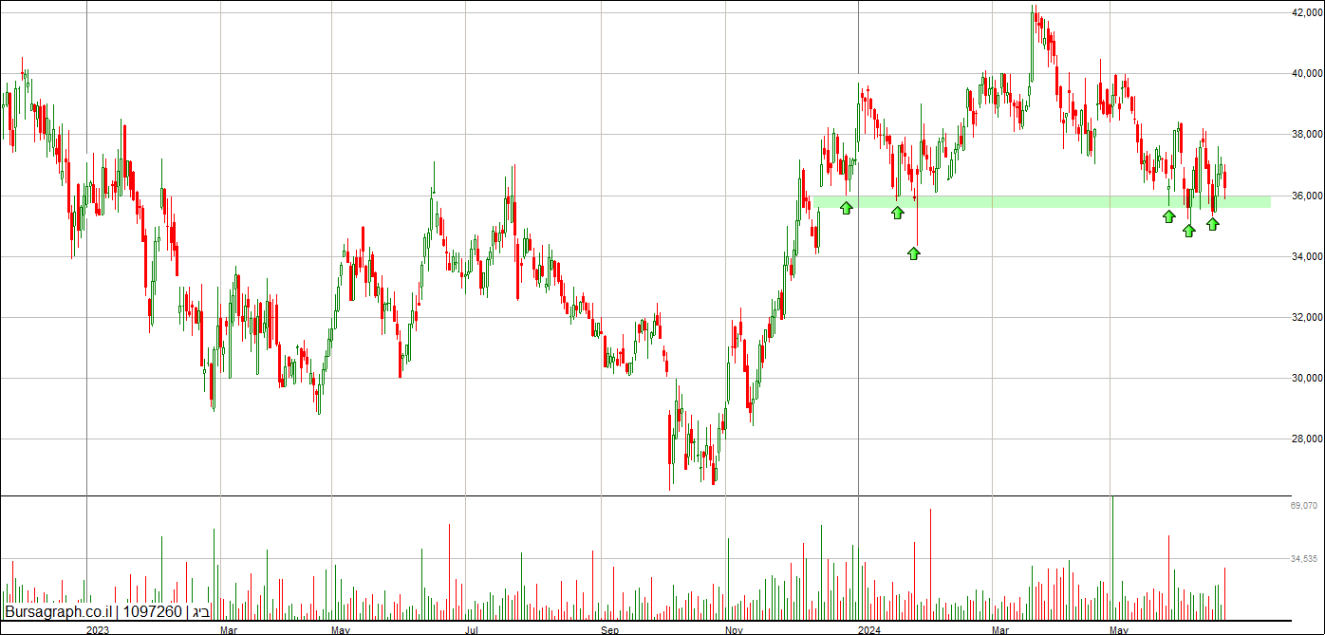The width and height of the screenshot is (1325, 635).
Task: Click the tallest volume bar reaching 69,070
Action: (x=1111, y=557)
